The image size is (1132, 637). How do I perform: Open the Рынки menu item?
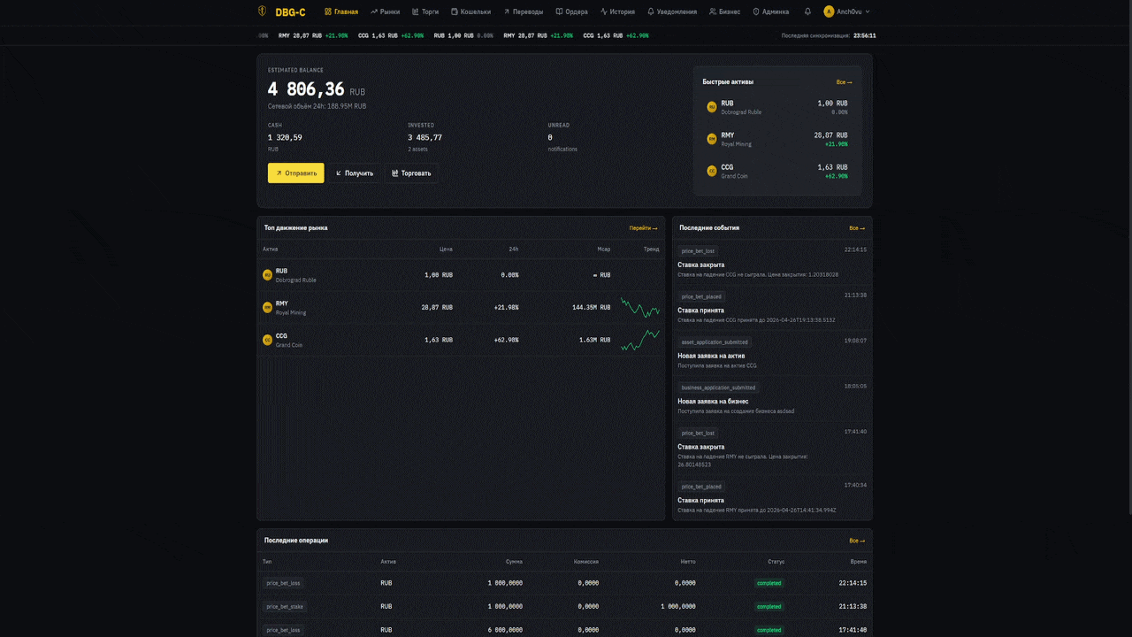point(385,12)
